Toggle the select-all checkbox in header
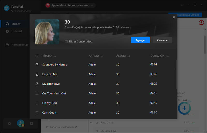 [37, 56]
